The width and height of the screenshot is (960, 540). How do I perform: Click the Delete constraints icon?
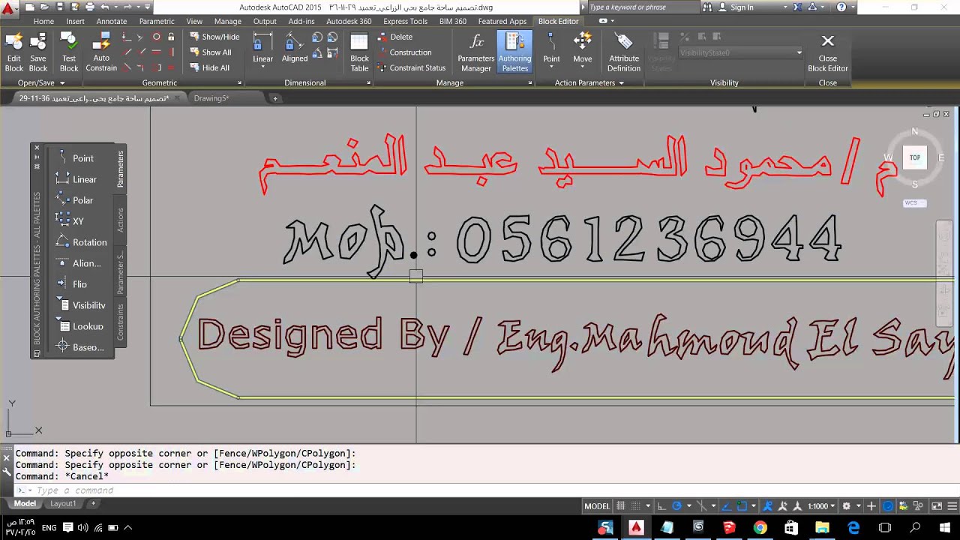pos(396,37)
